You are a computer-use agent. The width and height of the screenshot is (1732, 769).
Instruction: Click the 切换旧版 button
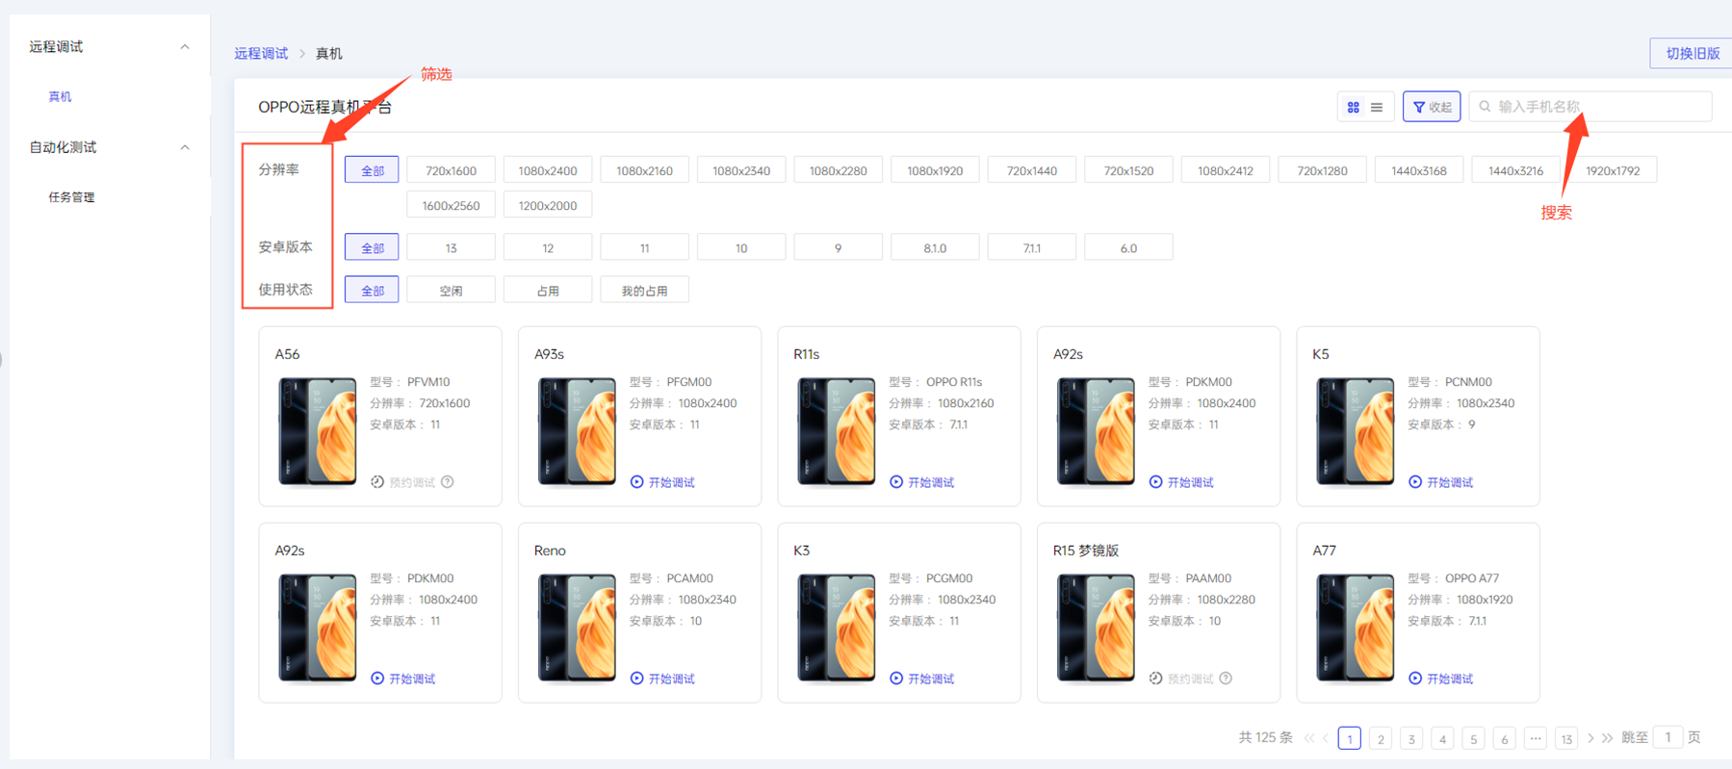[x=1692, y=54]
